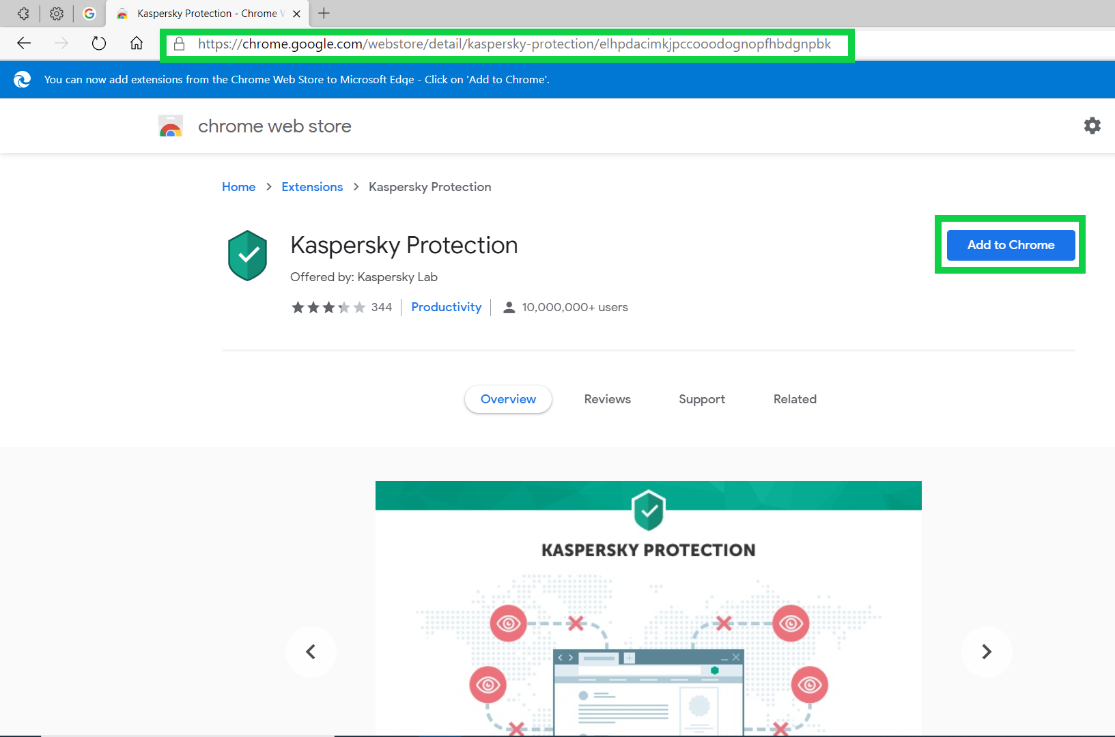
Task: Go to Home breadcrumb link
Action: click(x=238, y=187)
